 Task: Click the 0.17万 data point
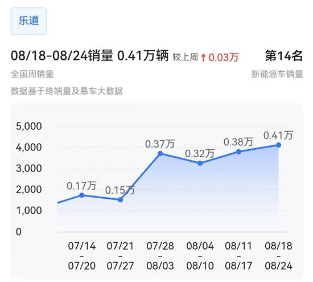click(x=81, y=195)
